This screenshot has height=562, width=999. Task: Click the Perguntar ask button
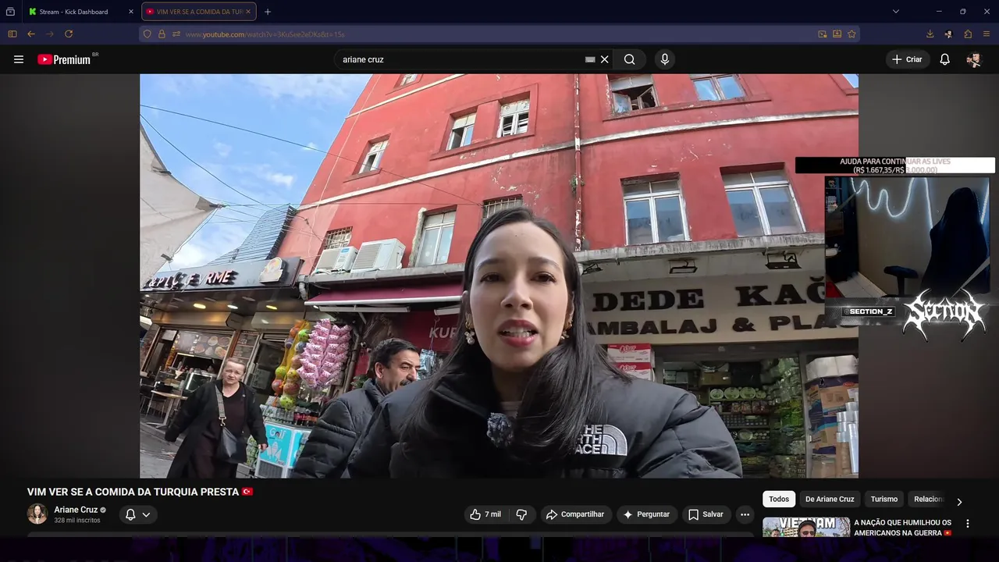click(x=646, y=514)
